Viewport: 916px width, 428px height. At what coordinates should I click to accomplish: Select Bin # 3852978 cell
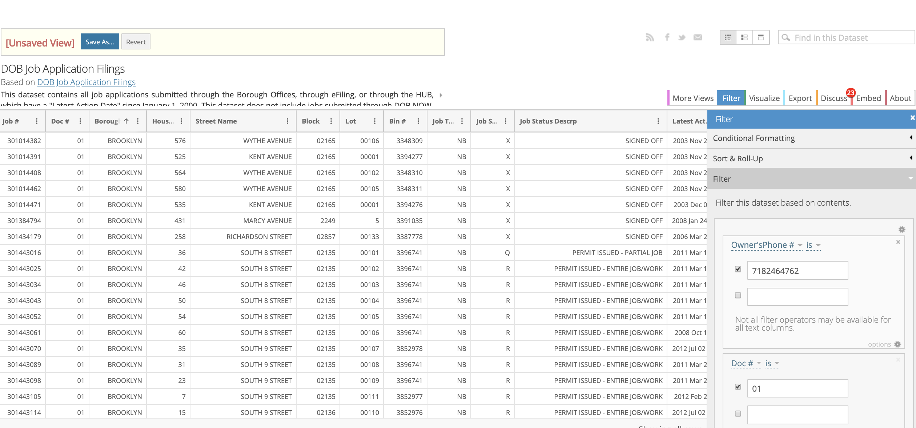coord(405,348)
